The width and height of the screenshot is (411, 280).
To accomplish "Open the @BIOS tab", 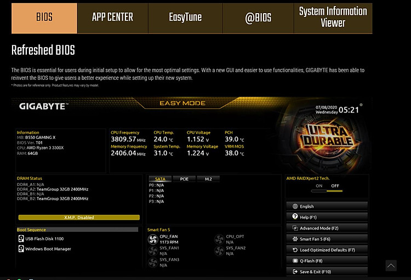I will [x=258, y=18].
